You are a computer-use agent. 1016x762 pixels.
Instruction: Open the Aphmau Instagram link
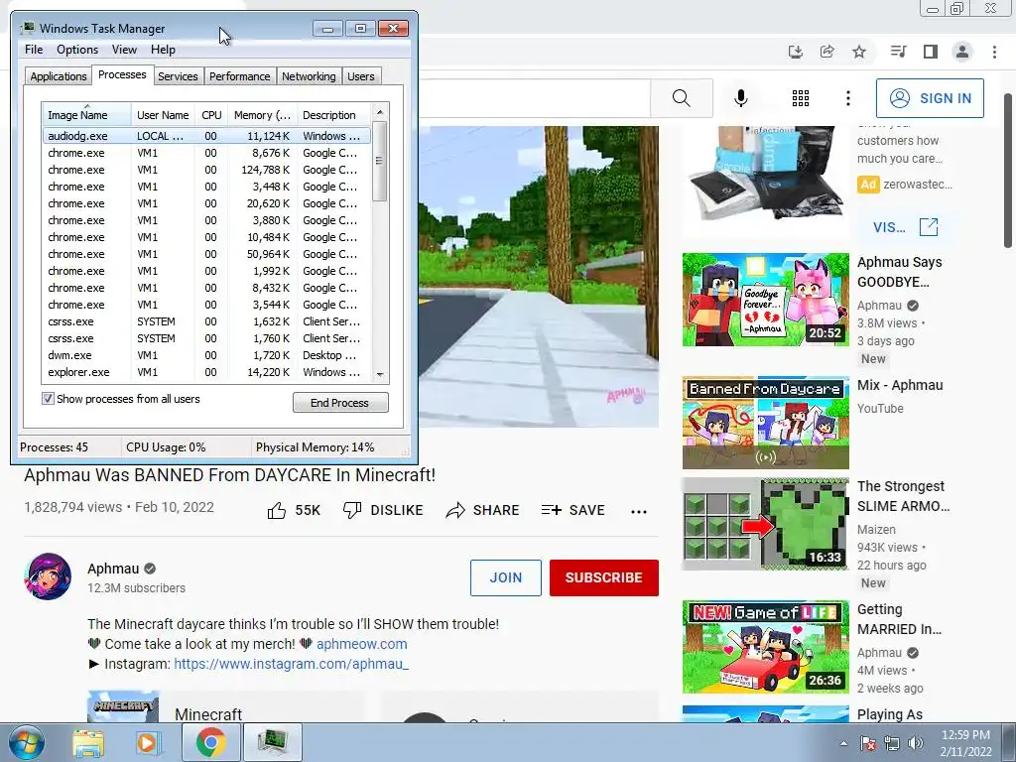pyautogui.click(x=291, y=664)
